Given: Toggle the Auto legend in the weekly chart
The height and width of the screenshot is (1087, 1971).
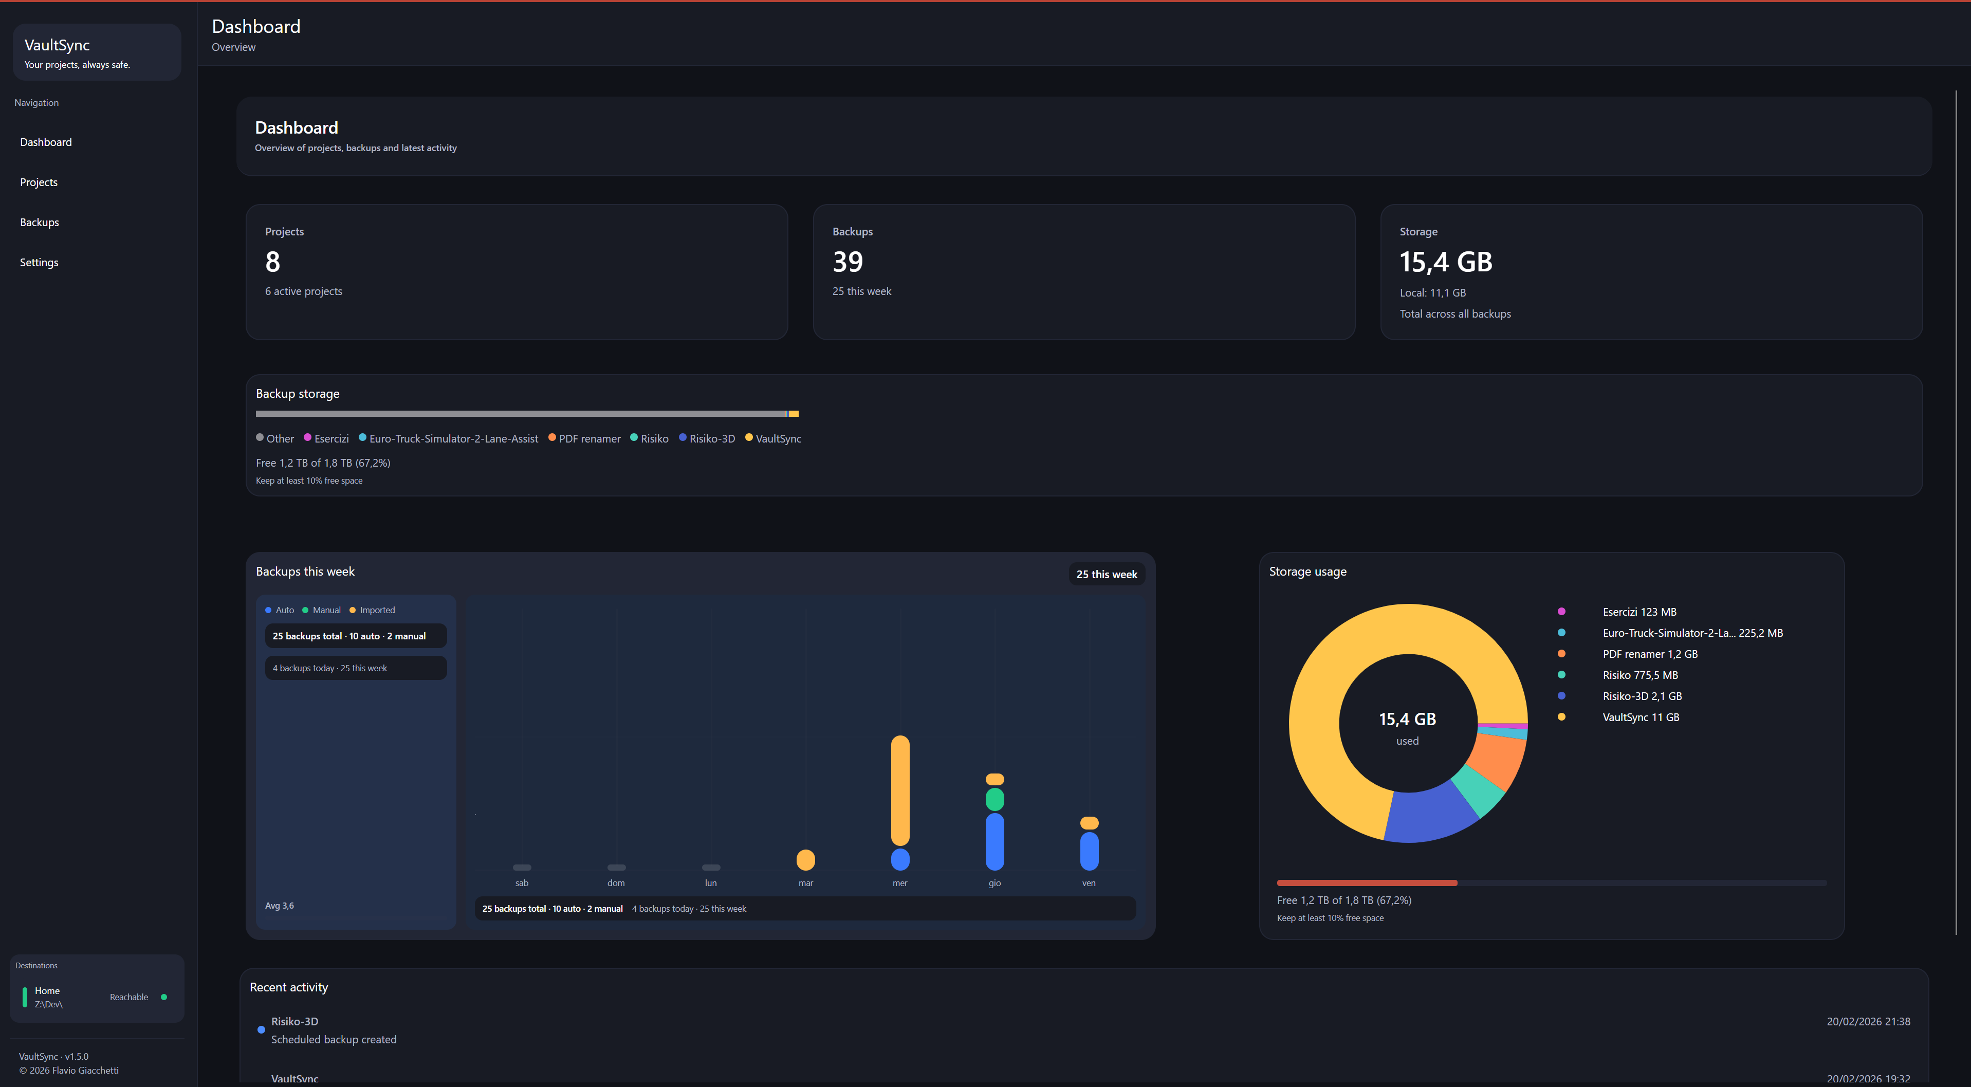Looking at the screenshot, I should [x=280, y=611].
